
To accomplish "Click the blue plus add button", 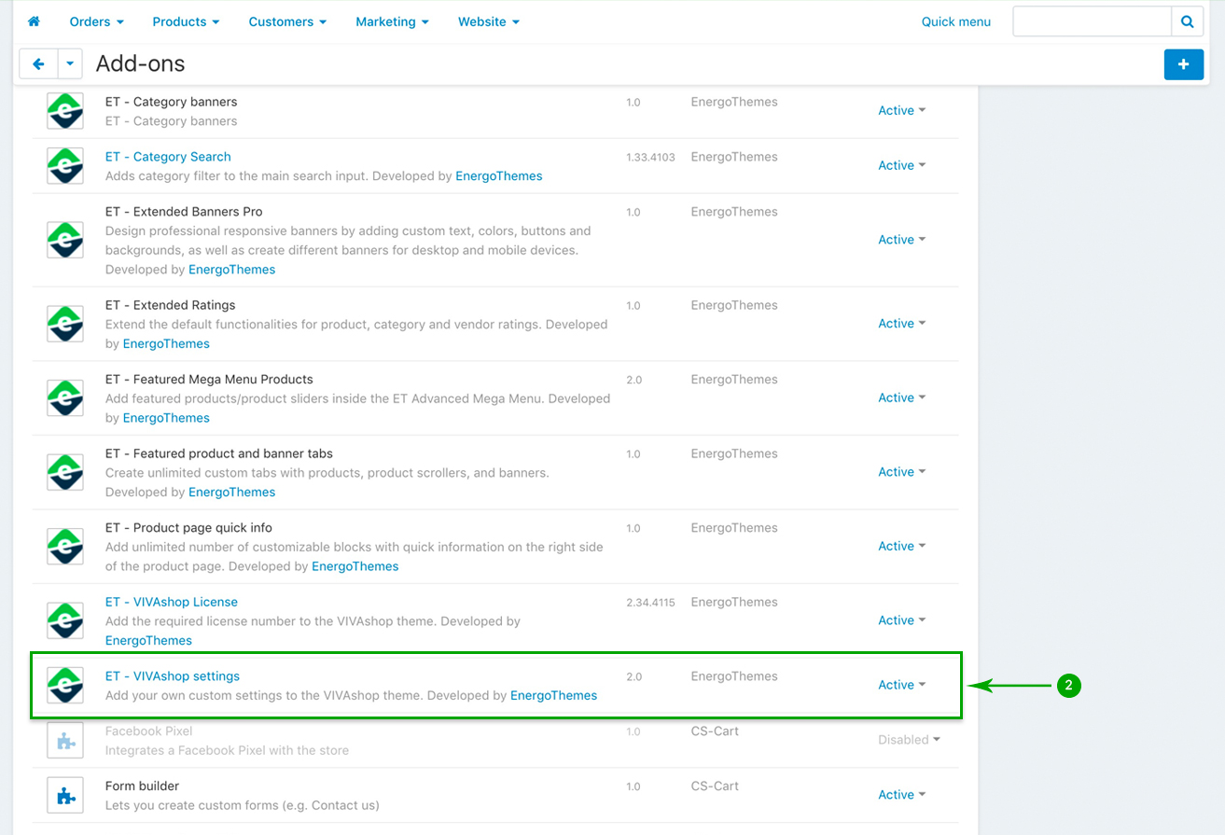I will coord(1183,64).
